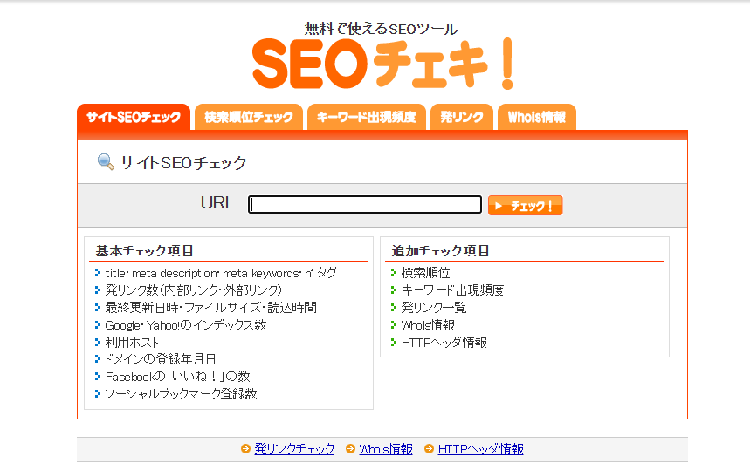This screenshot has height=463, width=750.
Task: Click orange arrow icon before 発リンクチェック
Action: [246, 449]
